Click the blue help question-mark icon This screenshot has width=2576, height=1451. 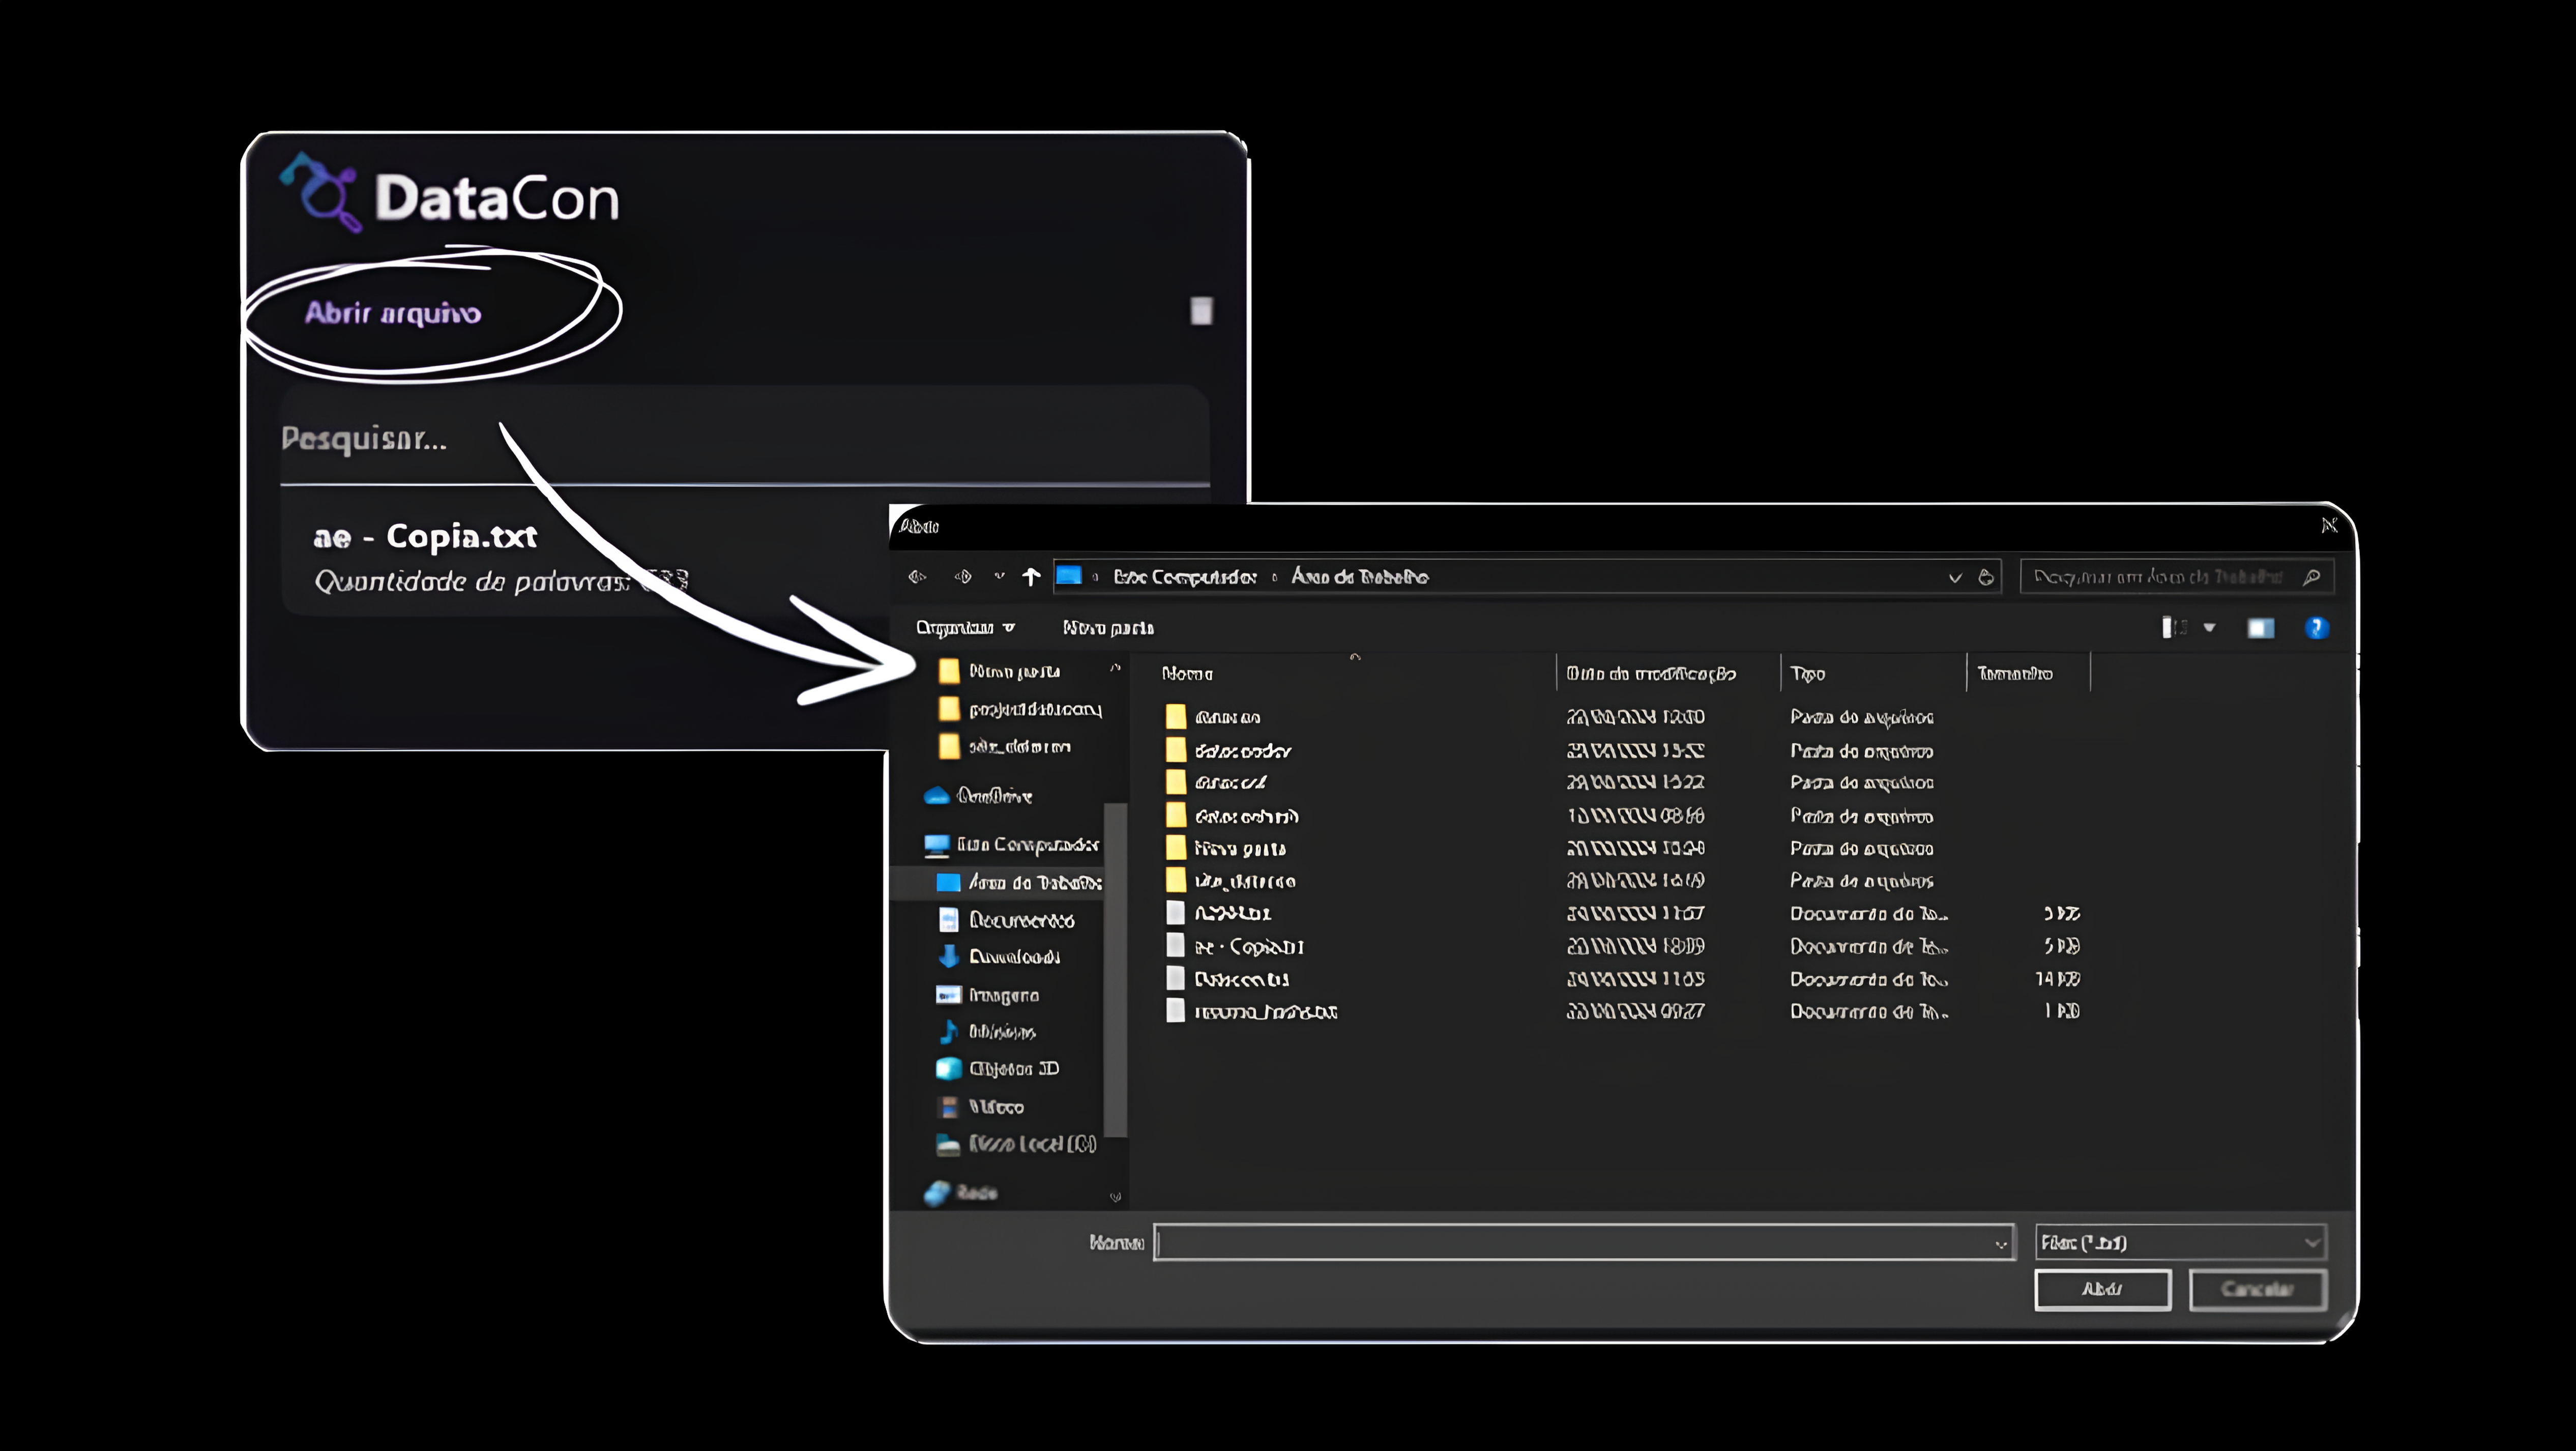2316,628
